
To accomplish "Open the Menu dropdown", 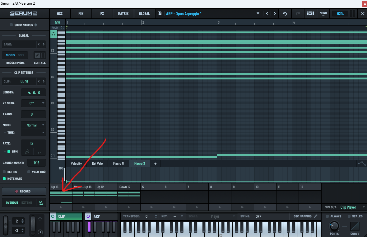I will (323, 14).
